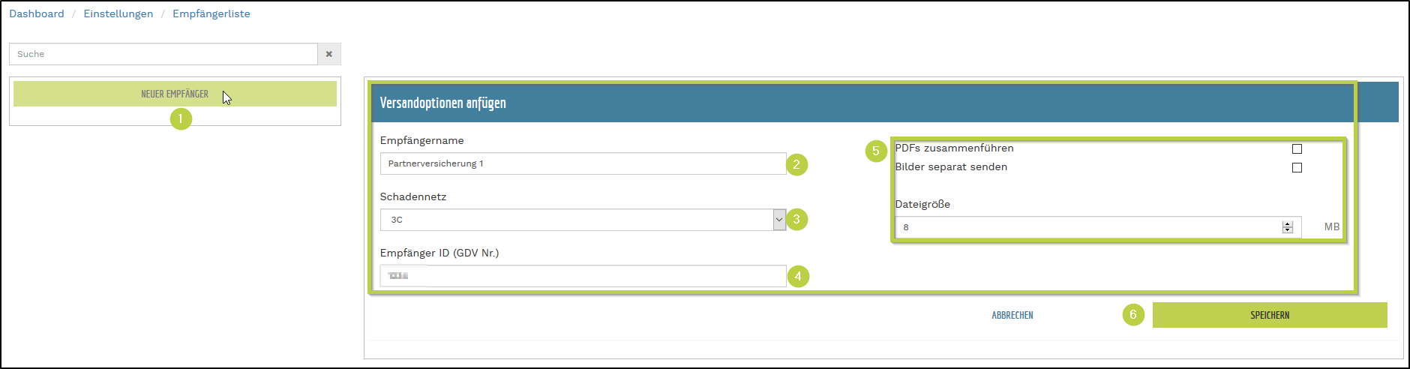
Task: Click the green step 1 badge
Action: pos(181,118)
